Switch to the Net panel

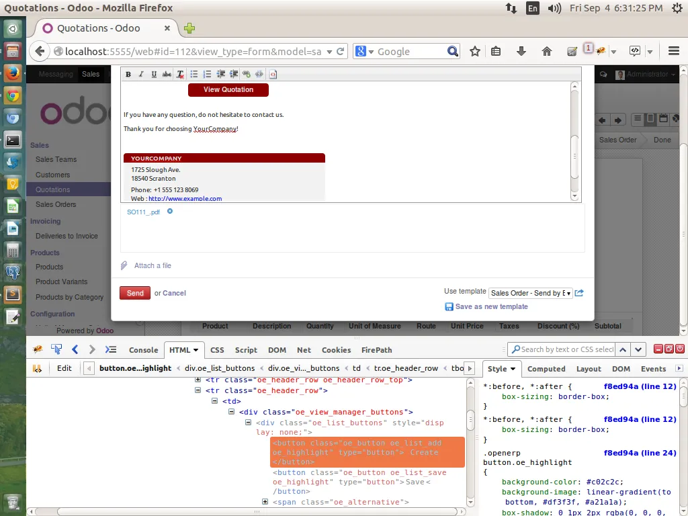coord(304,349)
